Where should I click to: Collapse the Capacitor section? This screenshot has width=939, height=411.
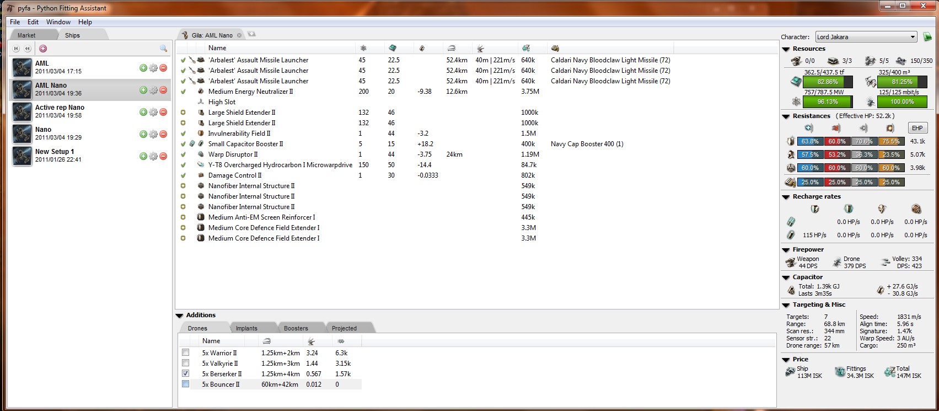tap(786, 277)
